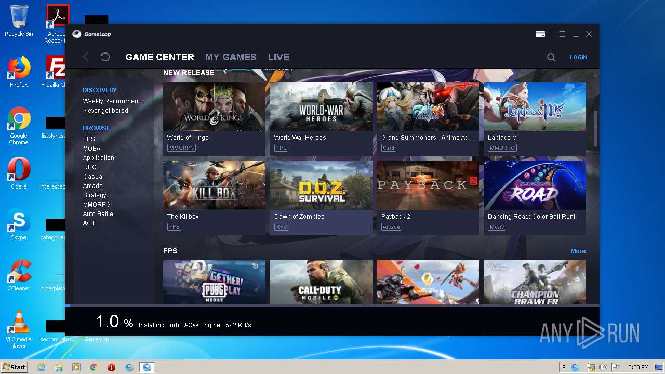The width and height of the screenshot is (665, 374).
Task: Switch to MY GAMES tab
Action: click(231, 57)
